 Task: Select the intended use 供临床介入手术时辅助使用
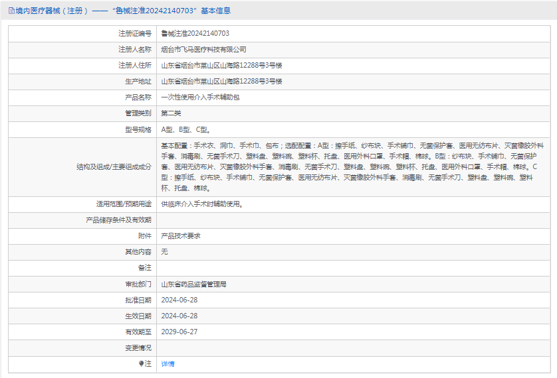tap(202, 204)
